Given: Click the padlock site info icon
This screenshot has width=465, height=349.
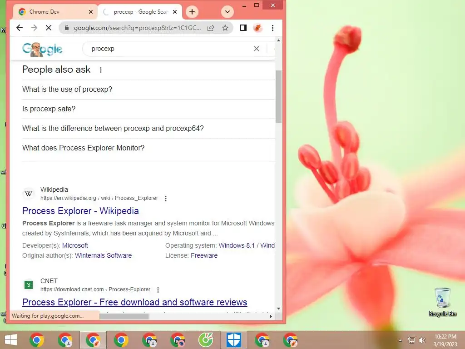Looking at the screenshot, I should [67, 28].
